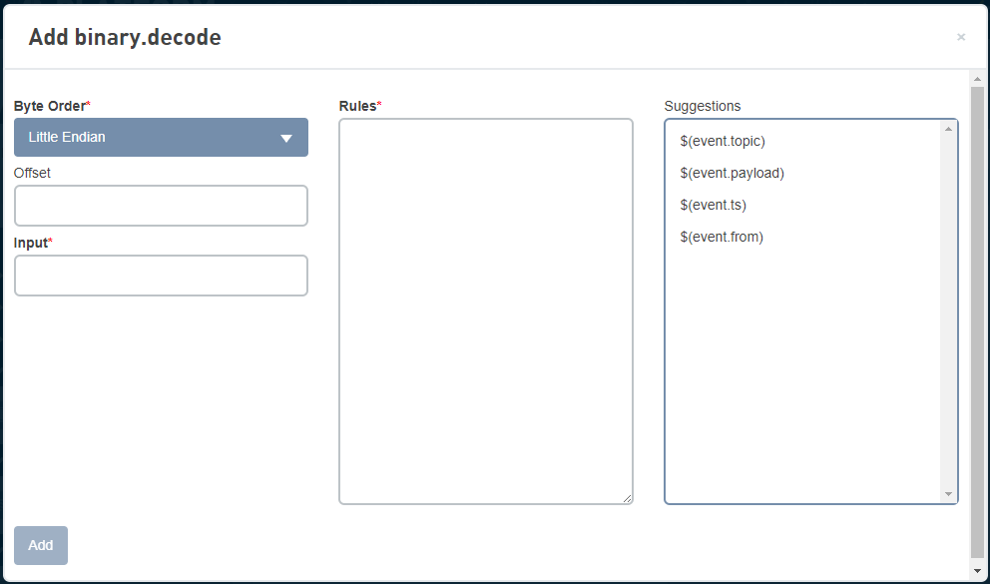
Task: Click the Offset input field
Action: tap(161, 206)
